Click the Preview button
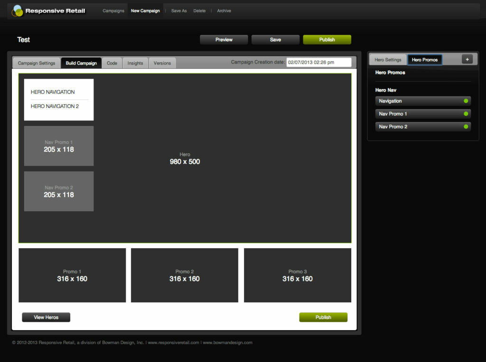Image resolution: width=486 pixels, height=362 pixels. pos(224,40)
